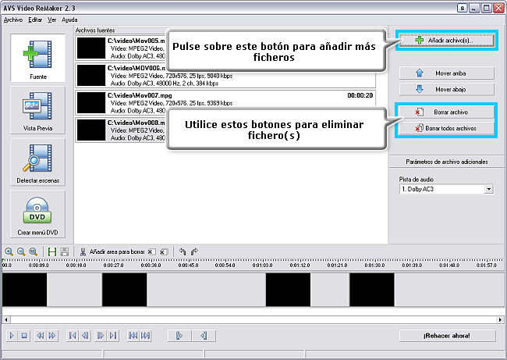Click the Borrar archivo button
This screenshot has width=507, height=360.
[446, 112]
